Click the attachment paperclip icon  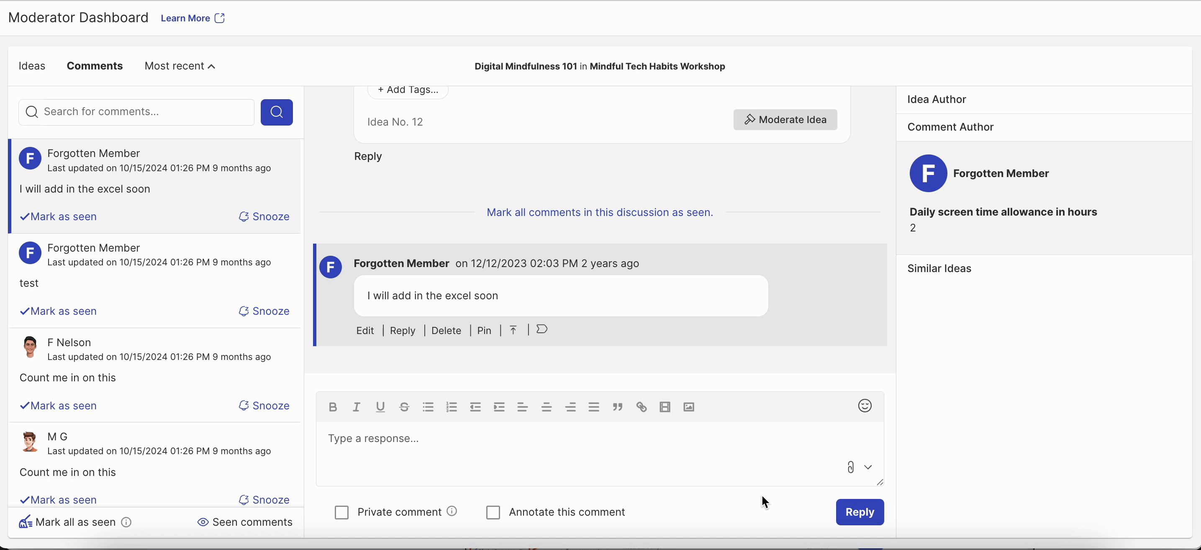(850, 467)
